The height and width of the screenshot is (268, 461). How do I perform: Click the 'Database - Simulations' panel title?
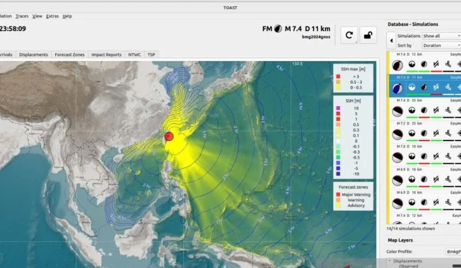(x=413, y=24)
